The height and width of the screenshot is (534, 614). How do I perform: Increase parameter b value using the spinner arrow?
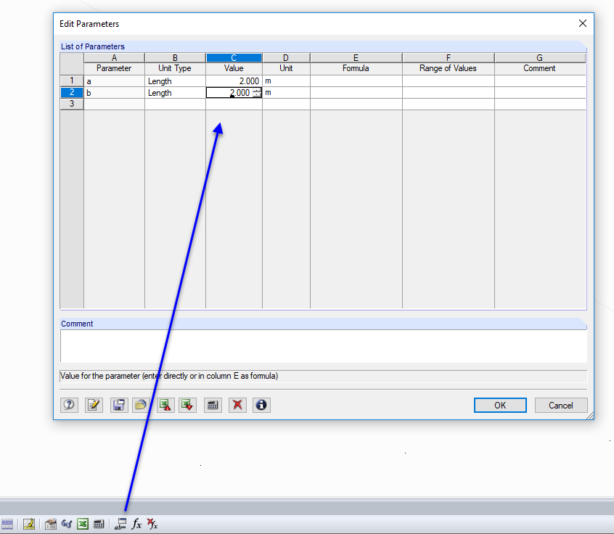[x=257, y=91]
